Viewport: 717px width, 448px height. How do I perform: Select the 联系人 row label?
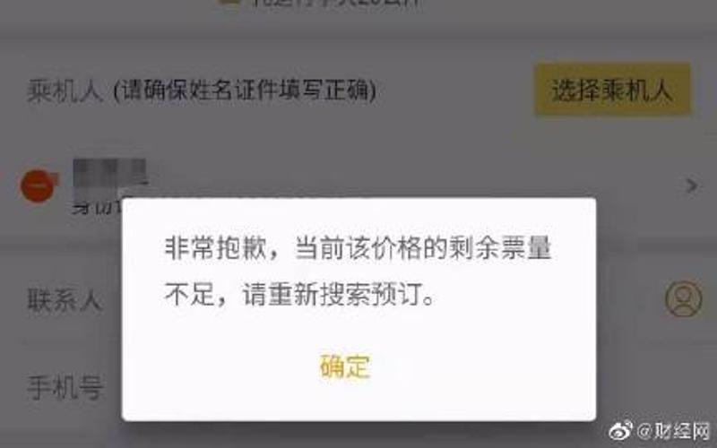[x=64, y=300]
